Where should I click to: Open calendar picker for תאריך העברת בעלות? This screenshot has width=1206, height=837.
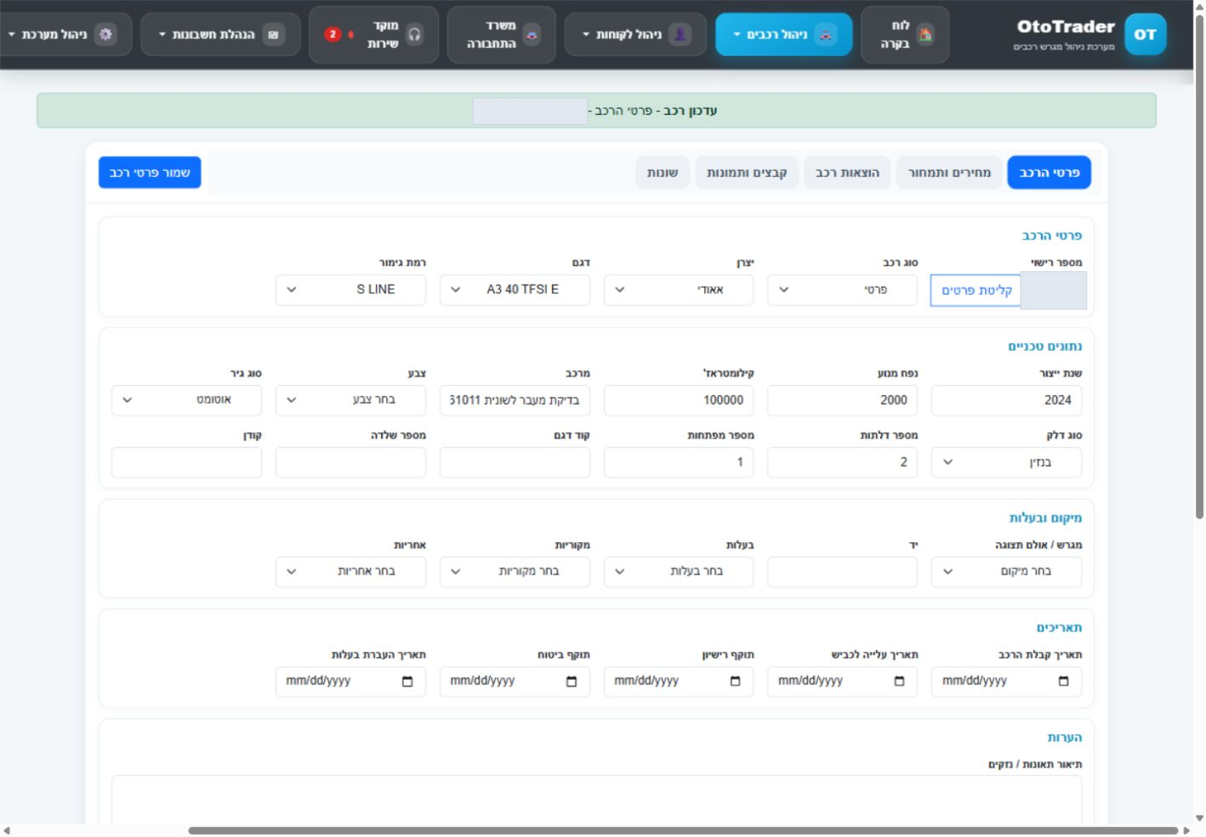[x=407, y=681]
